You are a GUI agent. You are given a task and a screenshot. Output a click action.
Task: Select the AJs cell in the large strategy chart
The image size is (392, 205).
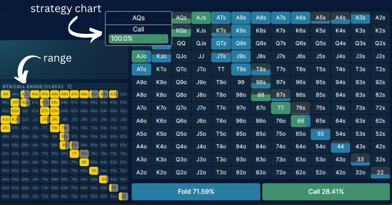point(201,18)
